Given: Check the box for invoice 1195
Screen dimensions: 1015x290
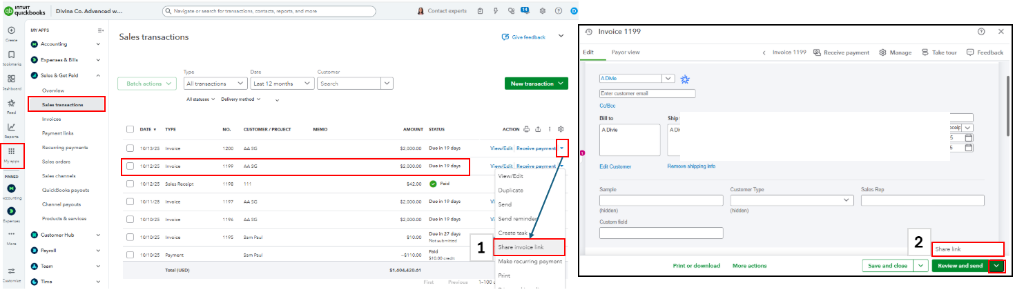Looking at the screenshot, I should coord(130,238).
